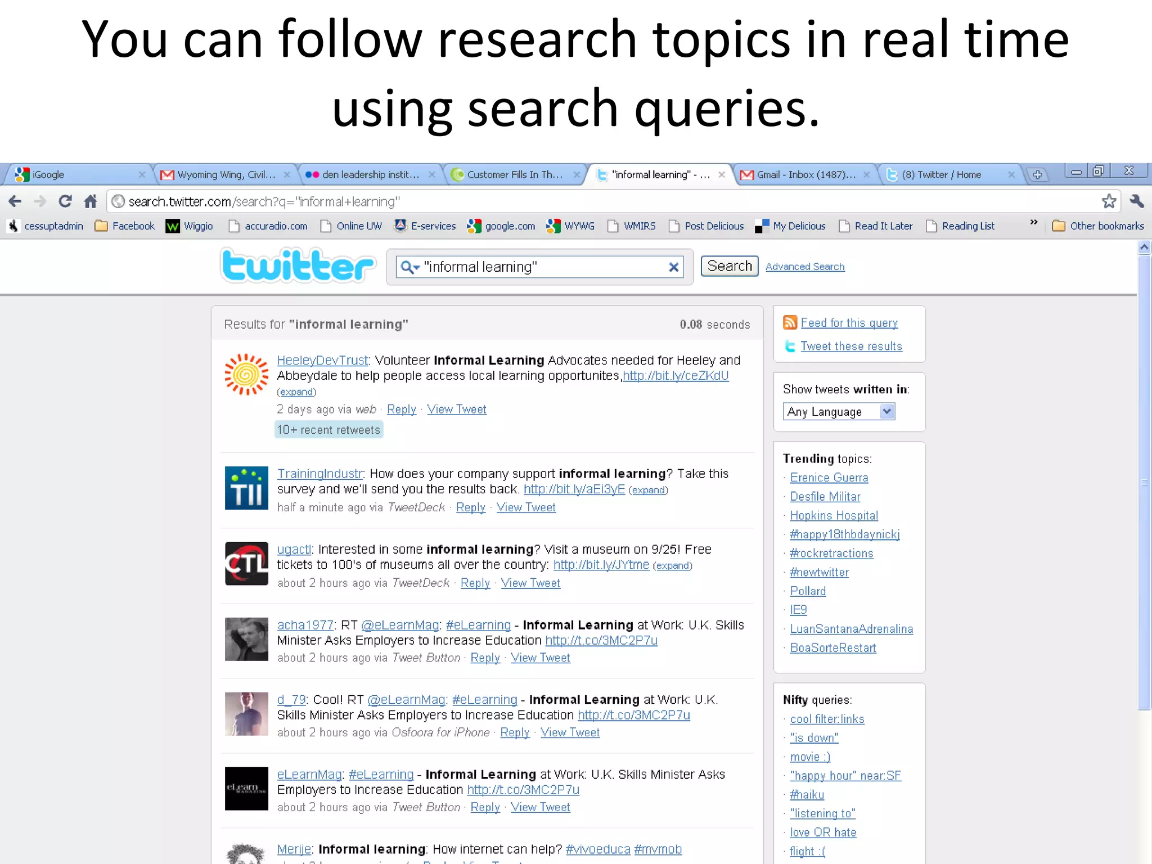Open eLearnMag's black avatar

coord(246,789)
